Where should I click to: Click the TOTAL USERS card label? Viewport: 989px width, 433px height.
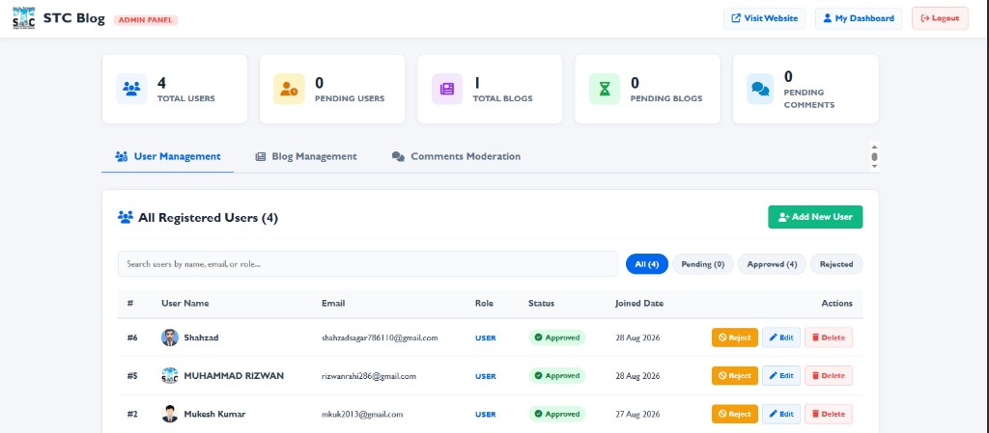pos(186,98)
